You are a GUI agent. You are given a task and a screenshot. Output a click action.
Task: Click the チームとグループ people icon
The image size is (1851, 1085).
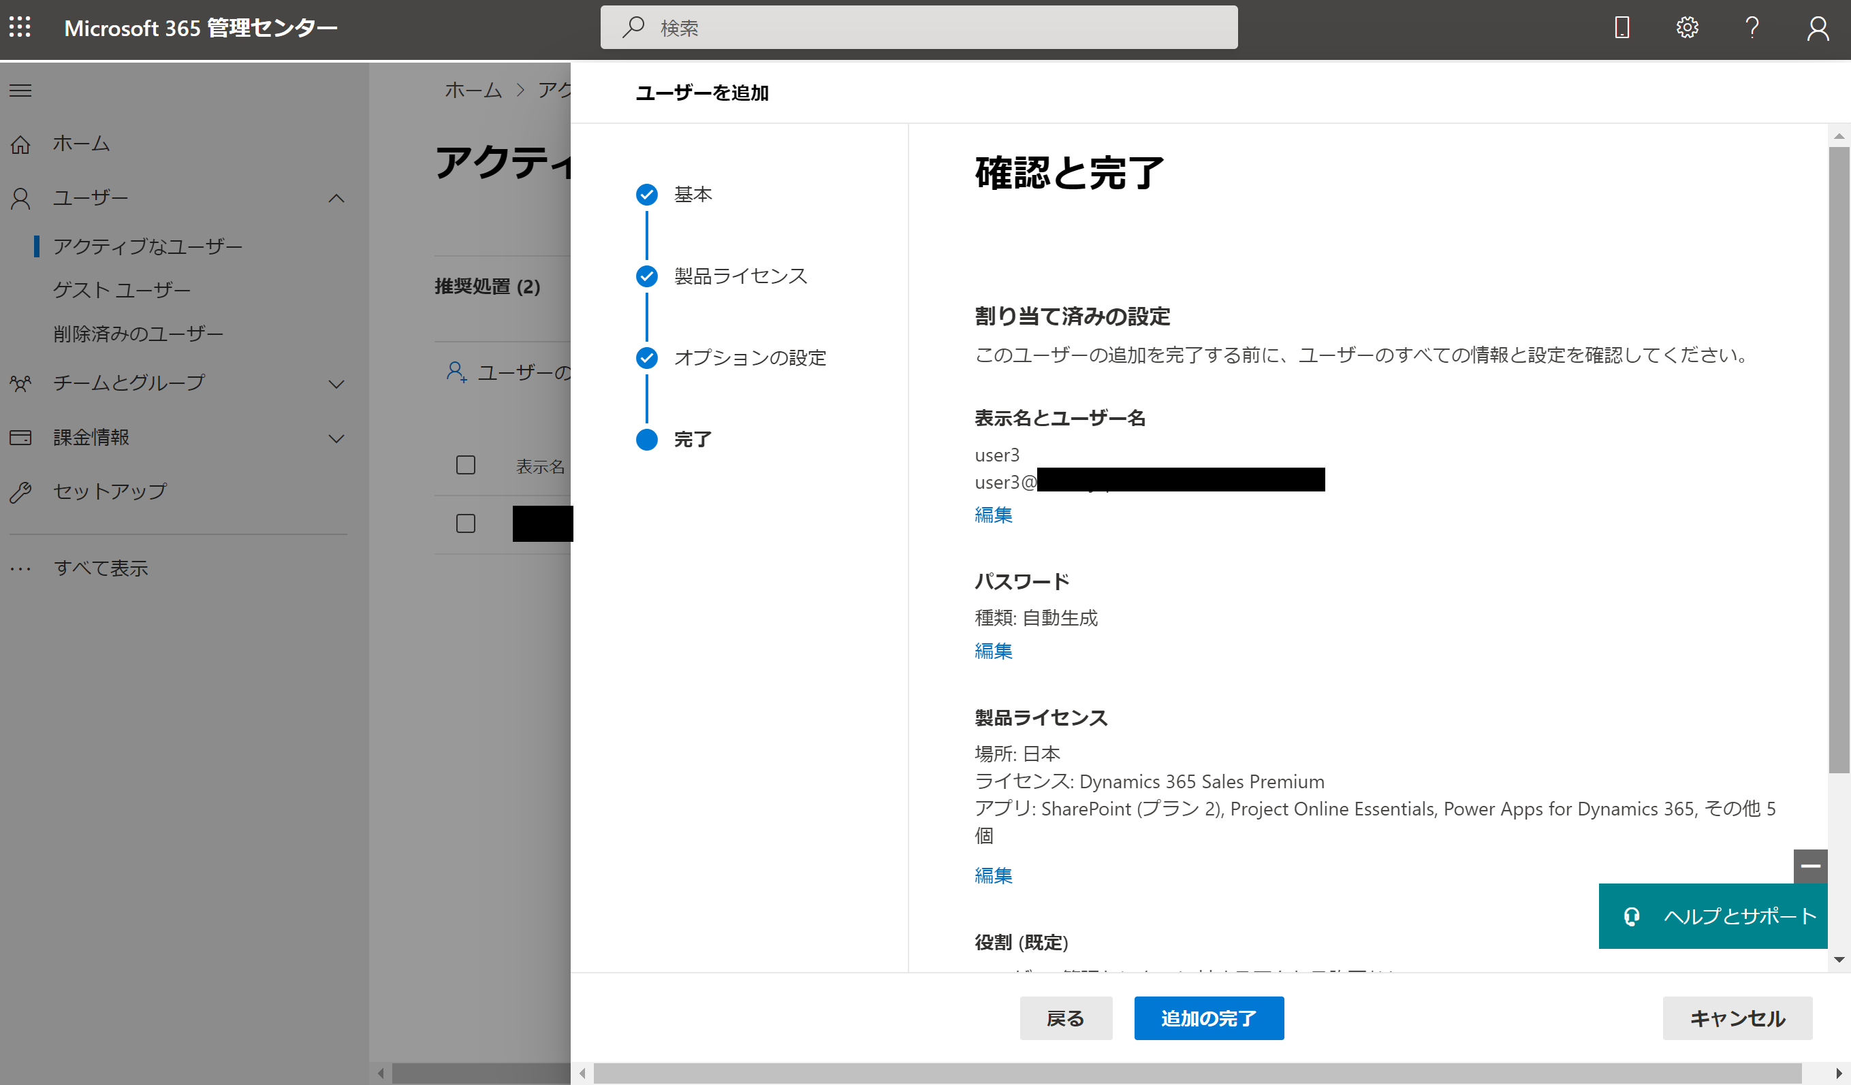click(x=20, y=383)
